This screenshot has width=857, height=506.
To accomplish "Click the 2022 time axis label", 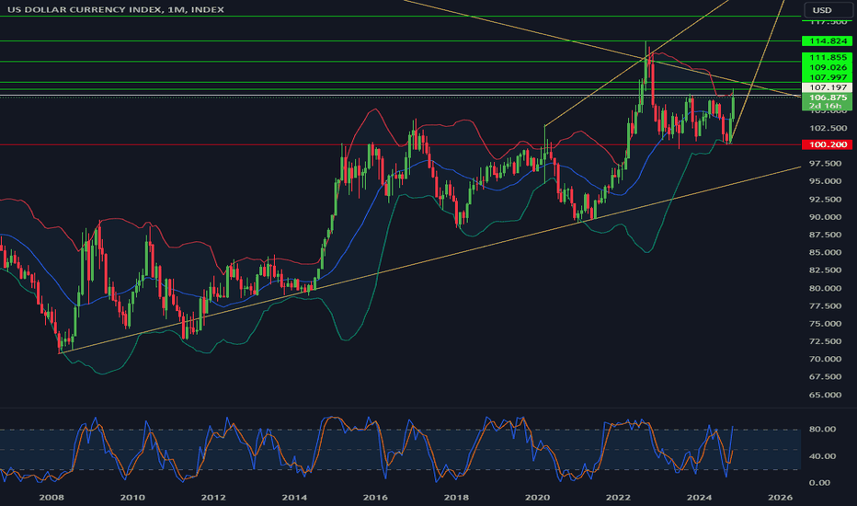I will point(618,497).
